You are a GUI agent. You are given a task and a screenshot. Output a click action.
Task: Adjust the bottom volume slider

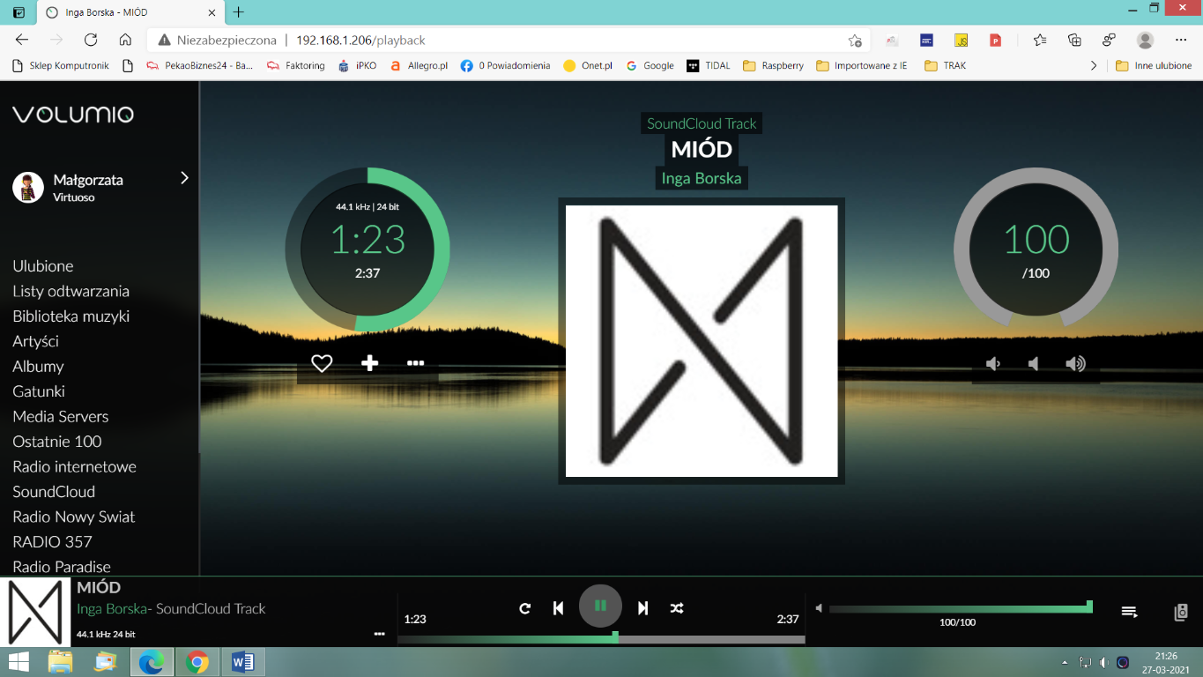pos(959,608)
